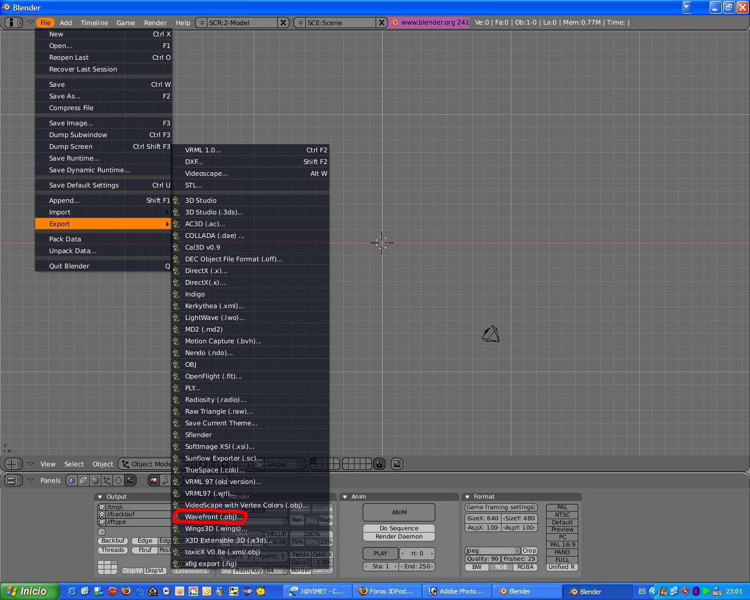This screenshot has height=600, width=750.
Task: Open the SCR:2-Model screen selector
Action: click(x=202, y=22)
